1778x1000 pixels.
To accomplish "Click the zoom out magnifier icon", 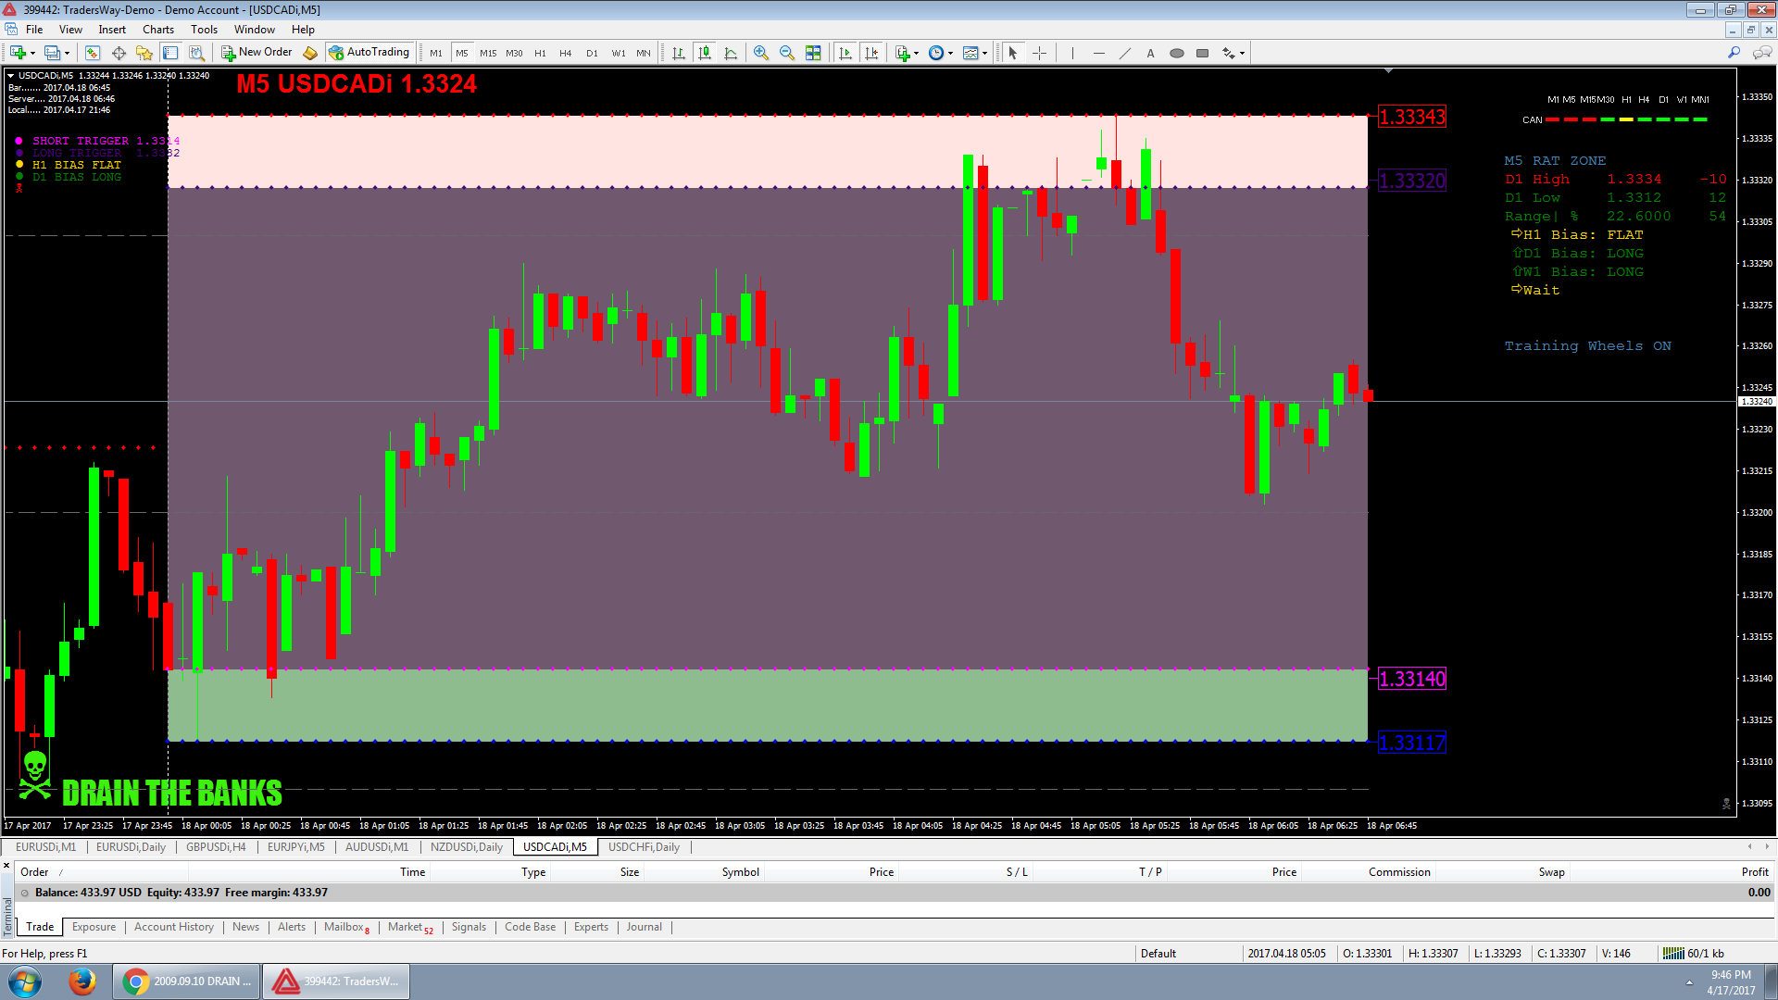I will [x=786, y=53].
